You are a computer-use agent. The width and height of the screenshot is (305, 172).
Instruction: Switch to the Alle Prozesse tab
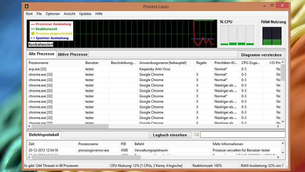click(x=41, y=54)
